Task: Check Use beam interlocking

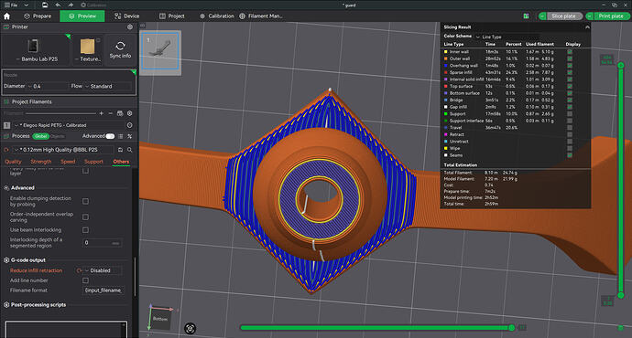Action: 85,230
